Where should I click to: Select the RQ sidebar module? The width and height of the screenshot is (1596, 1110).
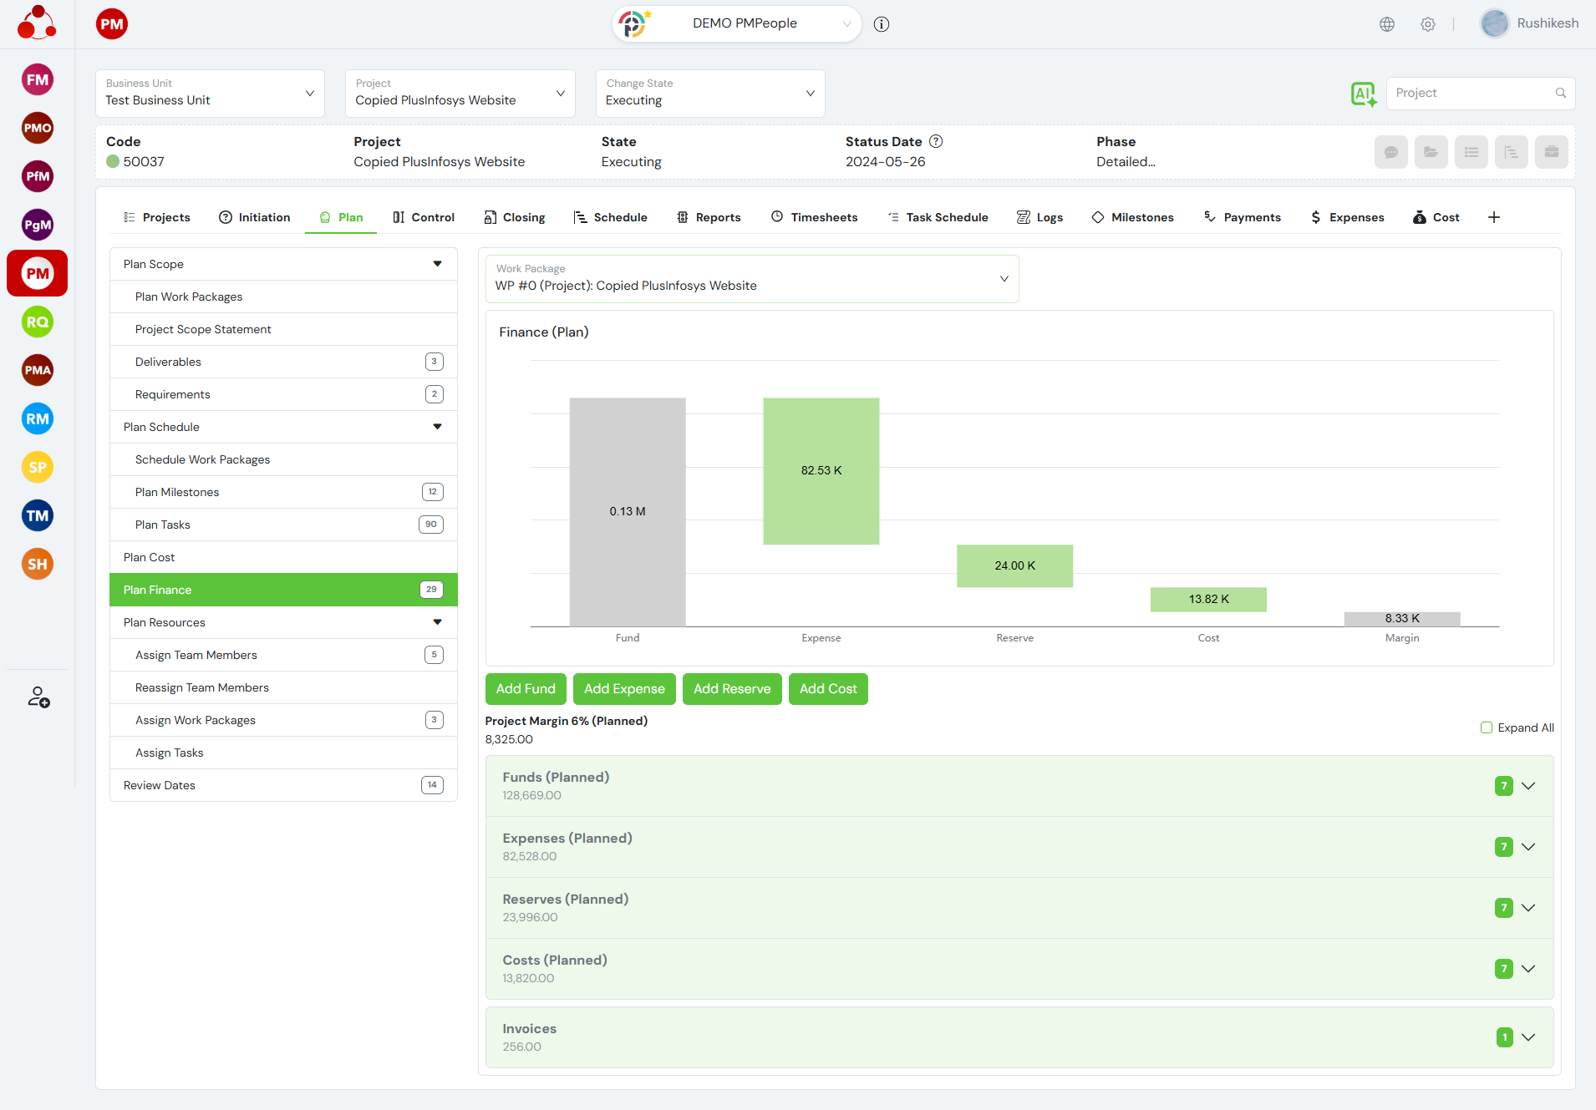click(37, 322)
